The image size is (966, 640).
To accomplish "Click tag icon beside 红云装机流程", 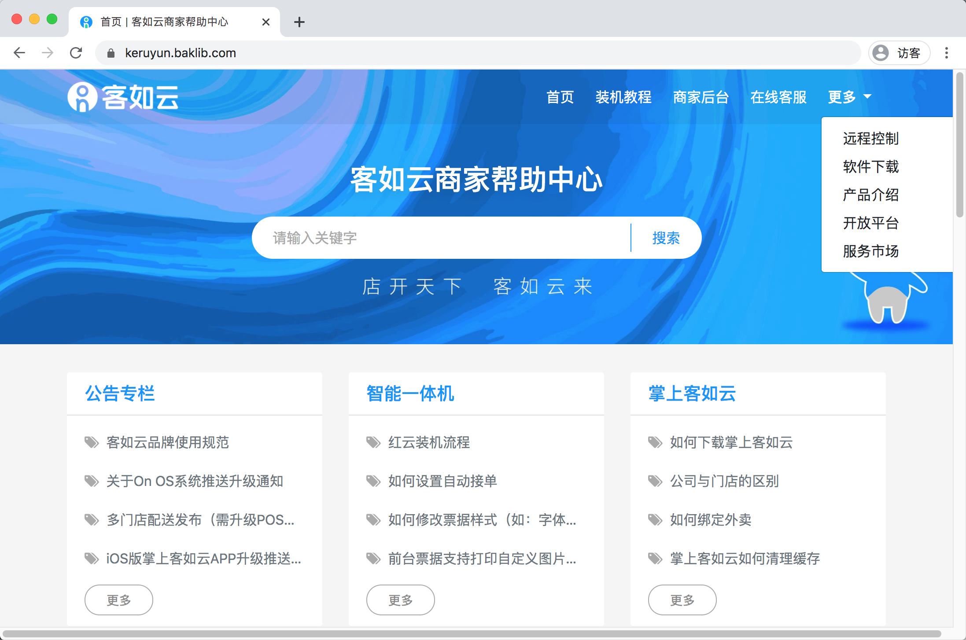I will click(373, 442).
